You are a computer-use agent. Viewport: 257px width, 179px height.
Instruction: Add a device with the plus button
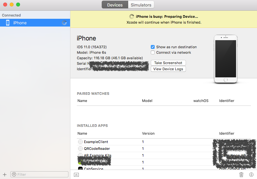click(5, 174)
